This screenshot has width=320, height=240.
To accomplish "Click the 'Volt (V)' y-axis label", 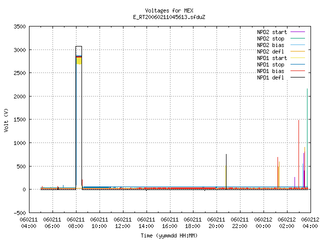I will tap(6, 120).
